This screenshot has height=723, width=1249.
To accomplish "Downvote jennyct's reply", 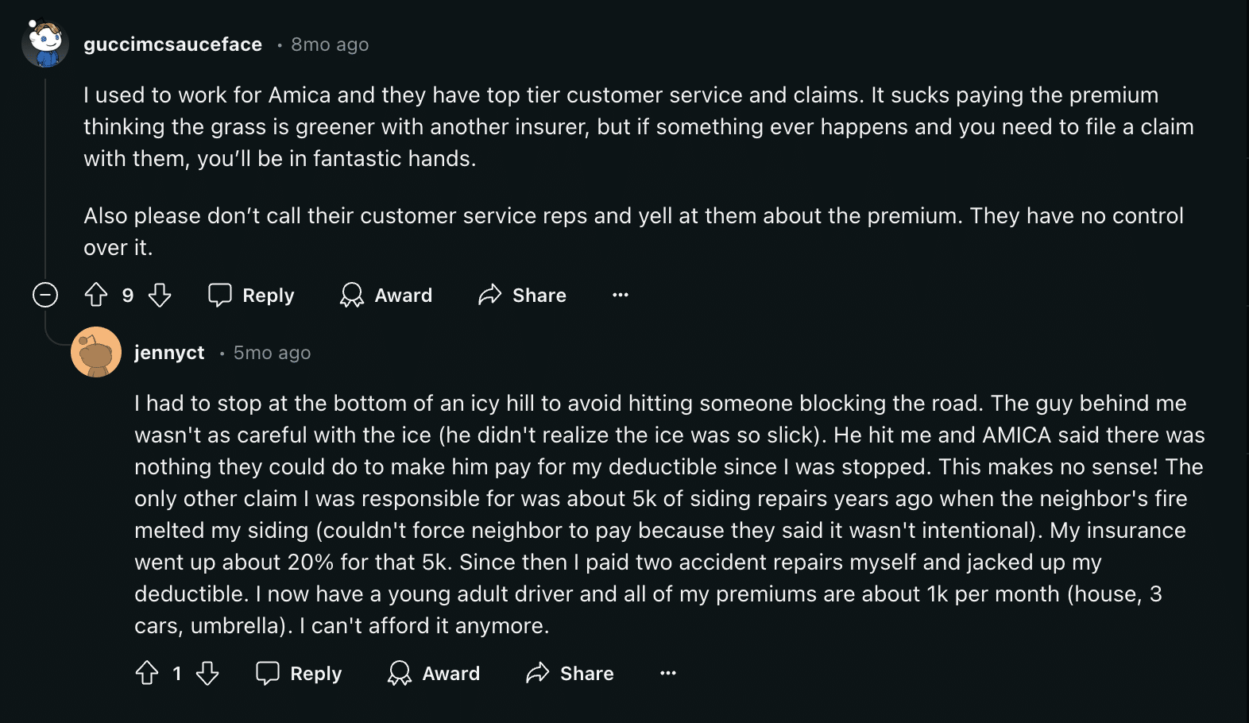I will 208,673.
